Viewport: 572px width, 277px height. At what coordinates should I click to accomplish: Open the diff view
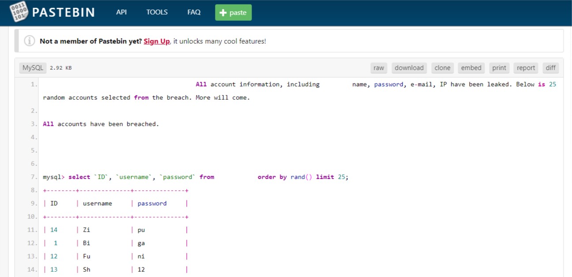point(550,68)
